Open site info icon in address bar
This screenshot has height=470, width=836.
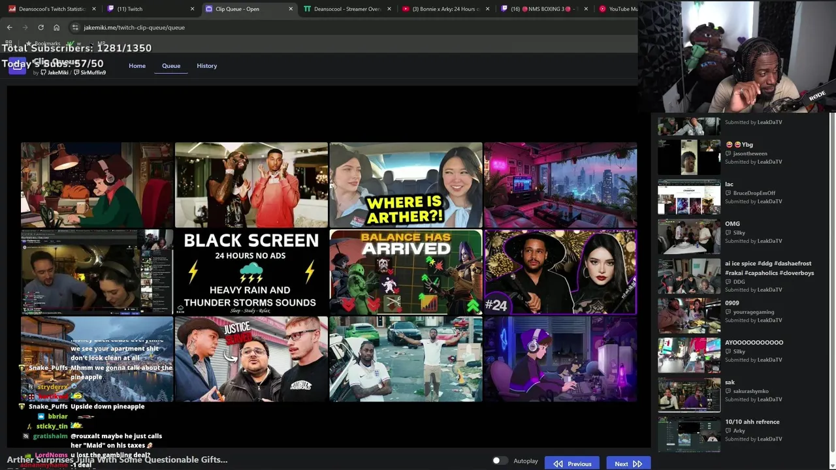click(75, 27)
